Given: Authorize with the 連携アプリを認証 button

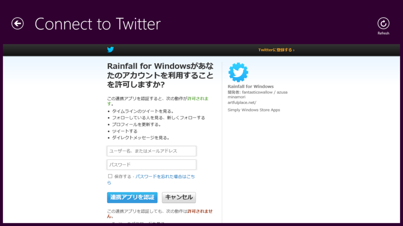Looking at the screenshot, I should [132, 197].
